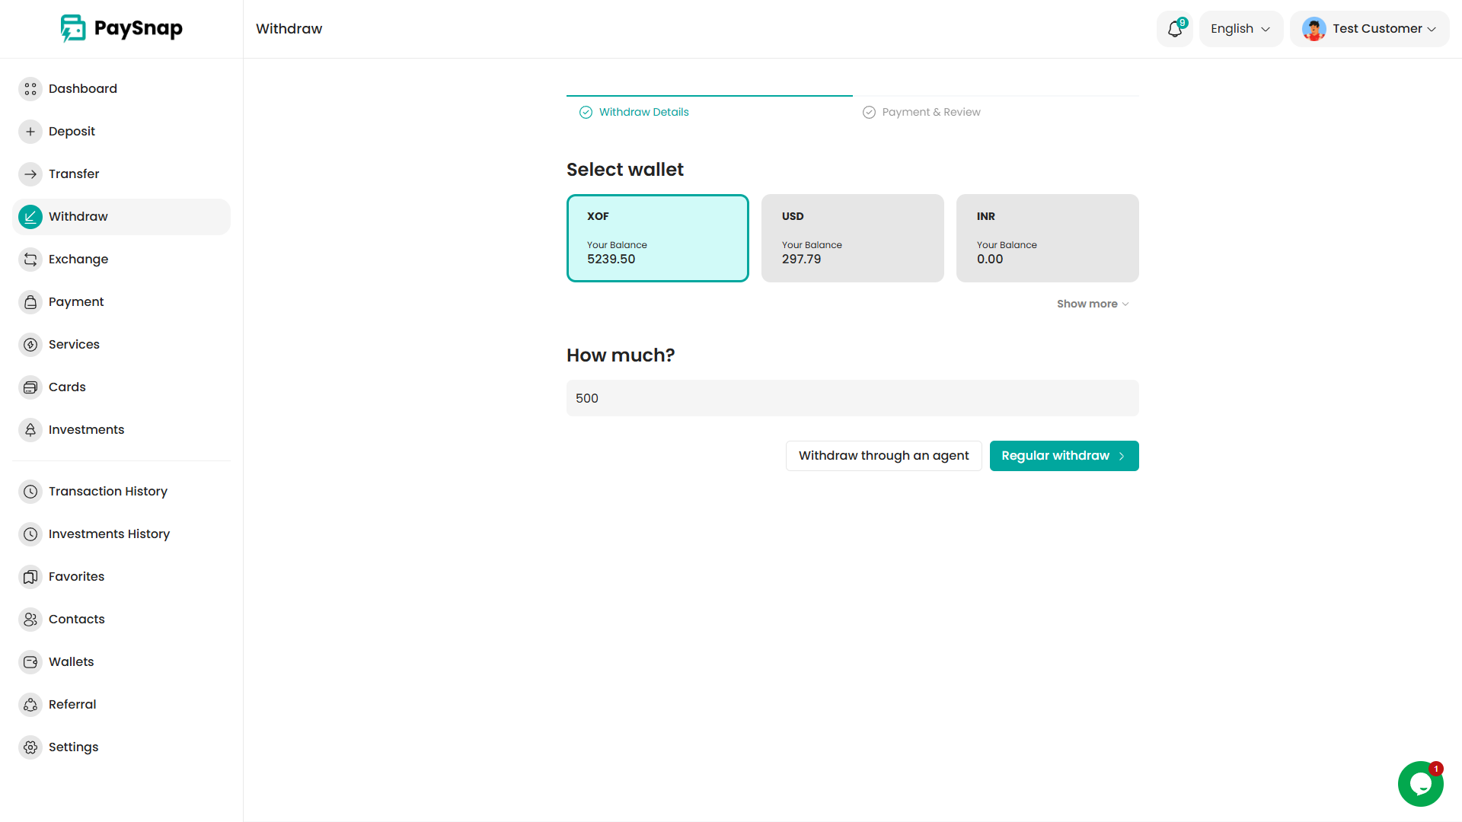The width and height of the screenshot is (1462, 822).
Task: Select the INR wallet card
Action: 1047,238
